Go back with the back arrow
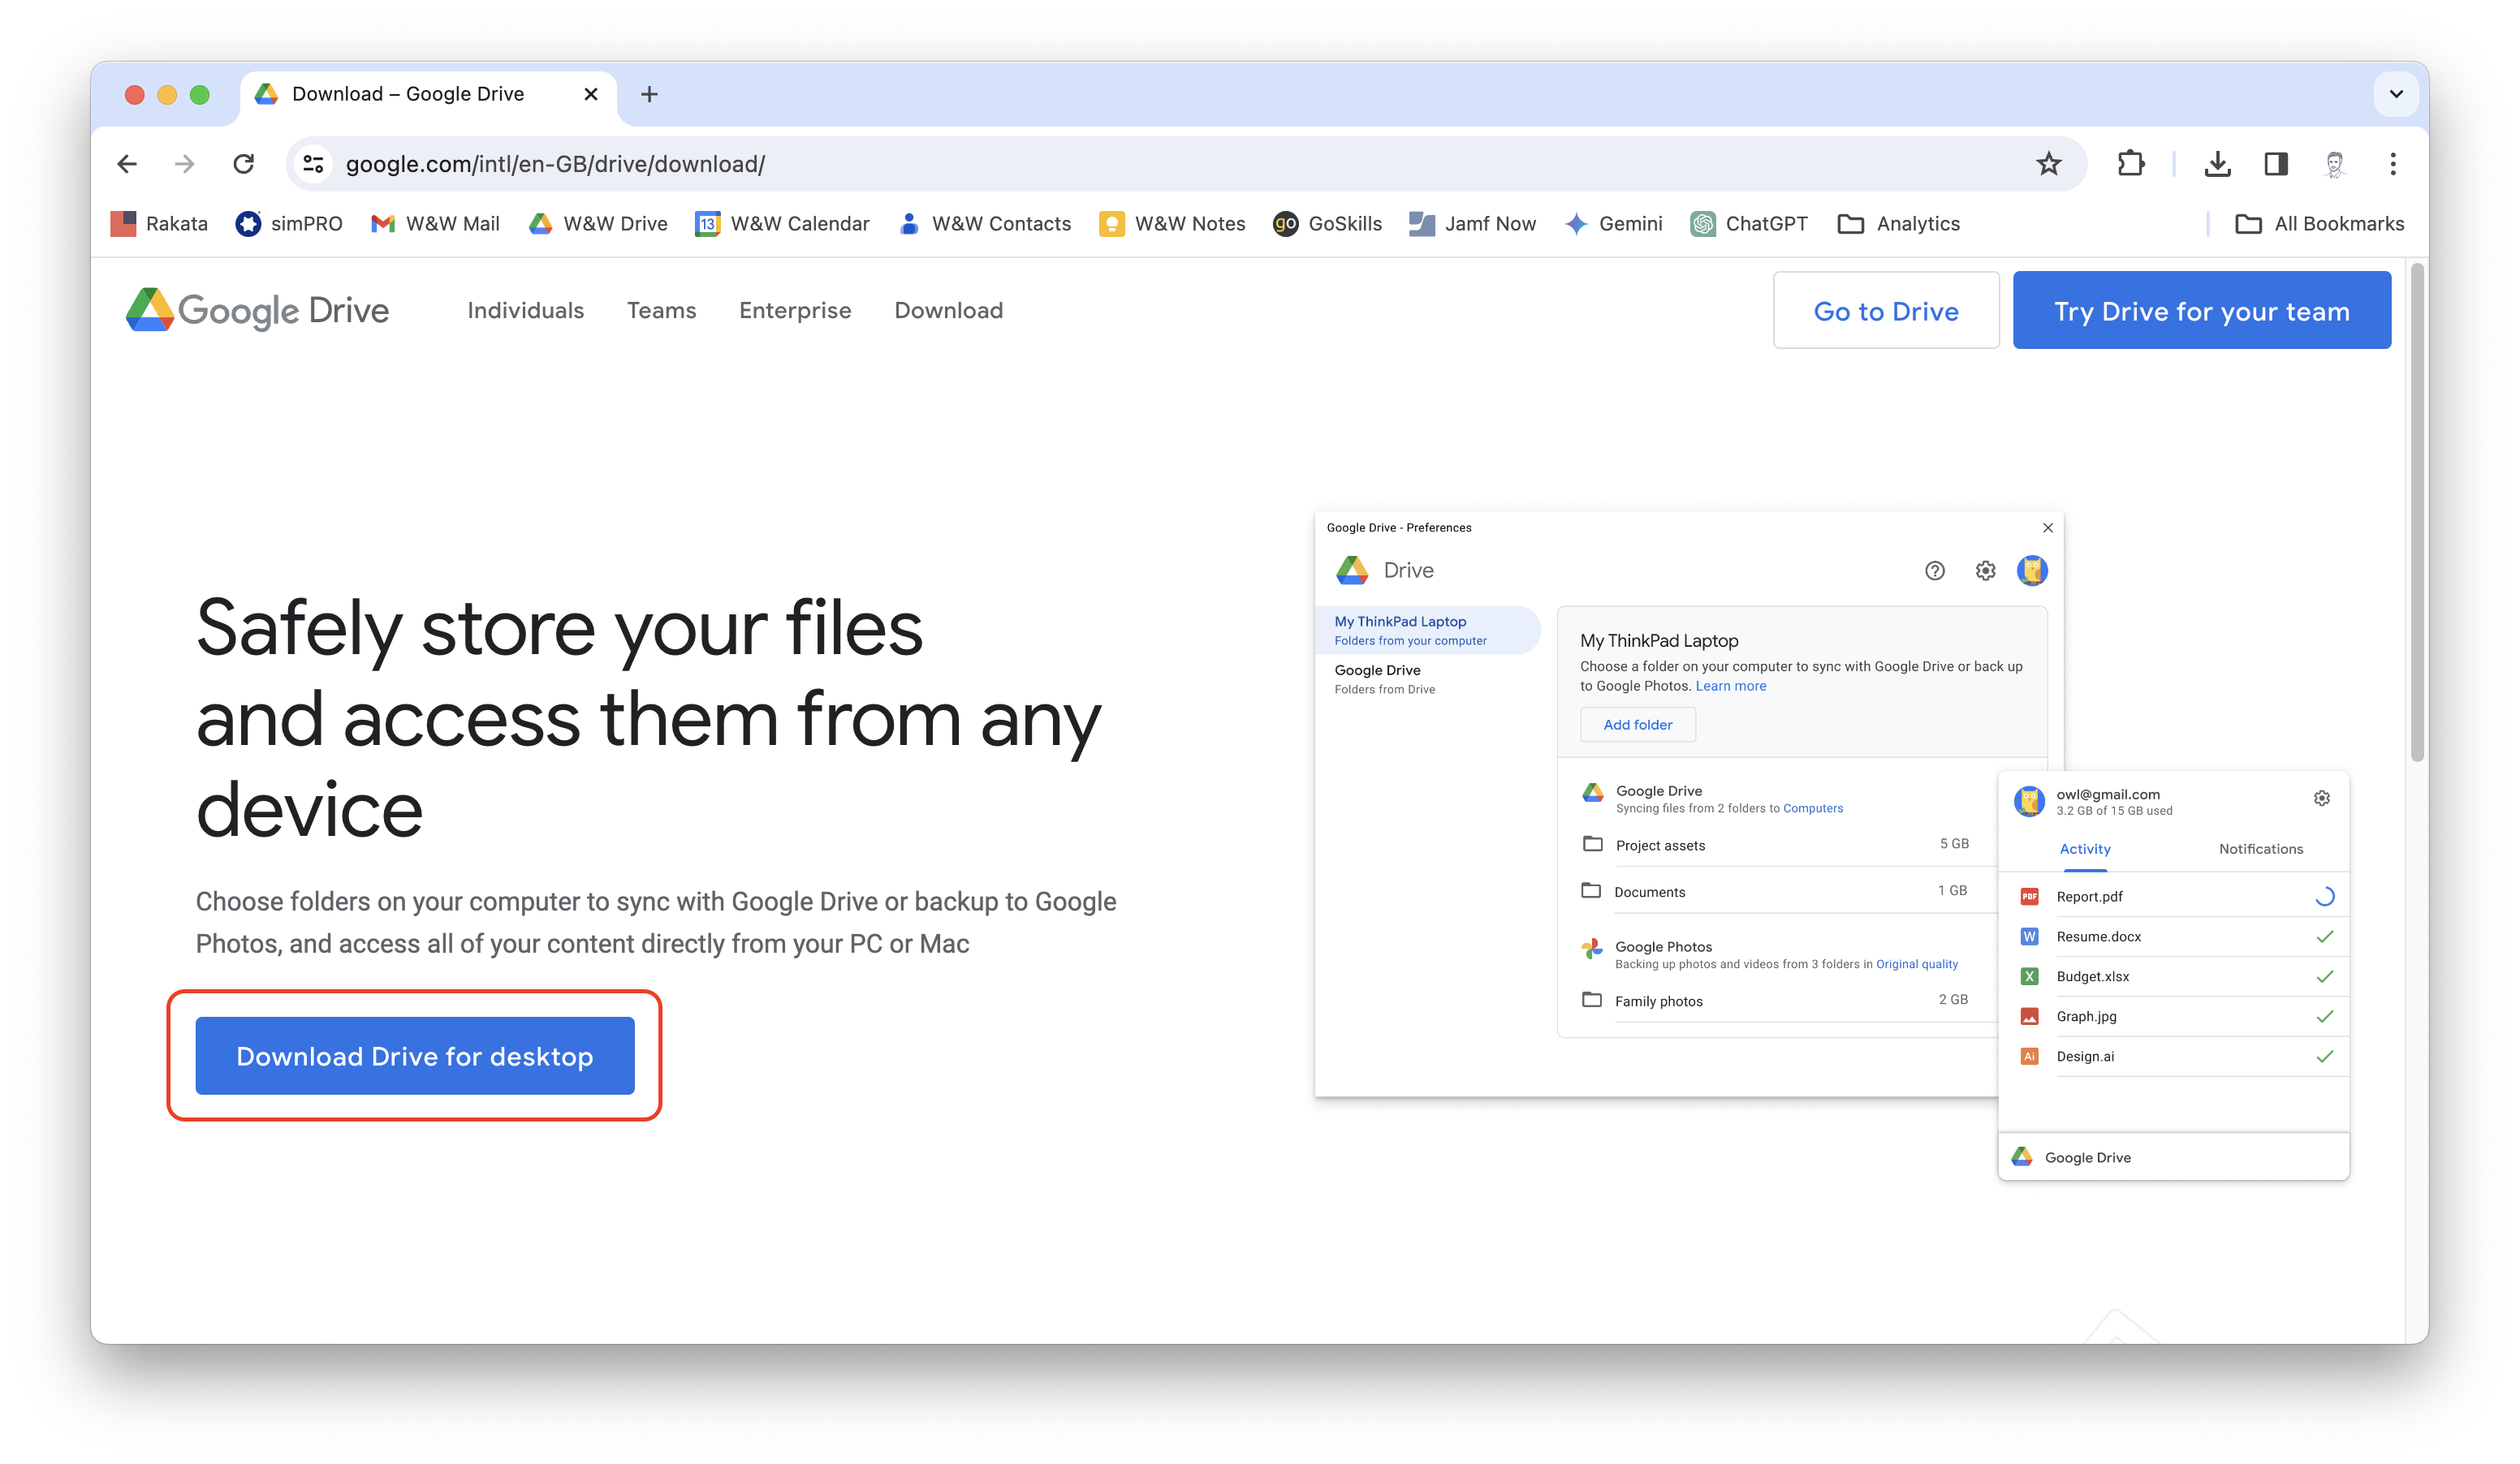The width and height of the screenshot is (2520, 1464). coord(127,164)
